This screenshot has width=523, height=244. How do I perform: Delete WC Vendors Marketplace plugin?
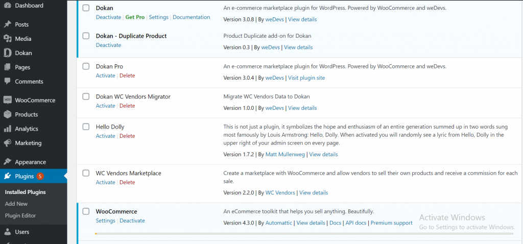tap(127, 182)
